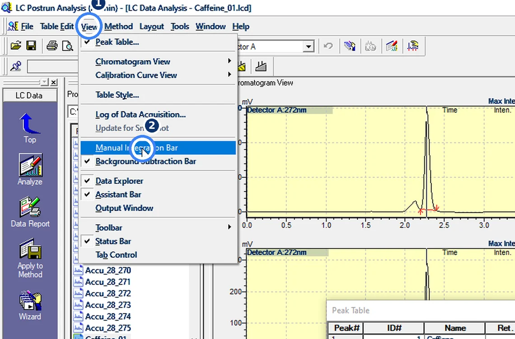Click the toolbar icon right of Undo
The image size is (515, 339).
pos(350,46)
